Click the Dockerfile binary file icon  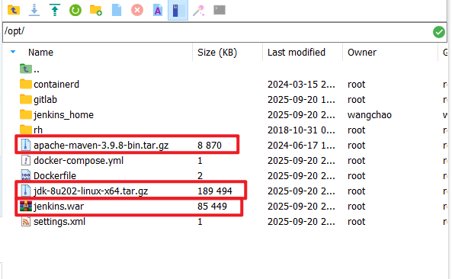tap(26, 175)
